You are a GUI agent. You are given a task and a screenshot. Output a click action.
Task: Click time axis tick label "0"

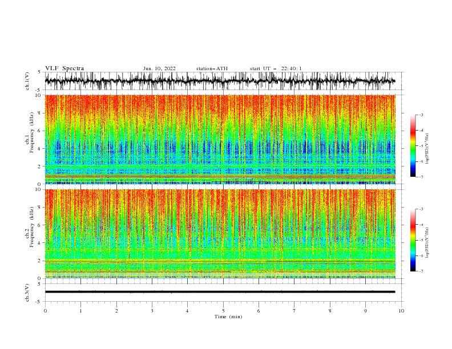[x=45, y=311]
